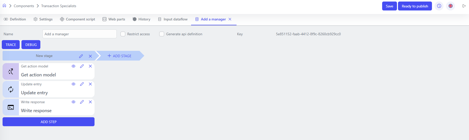Toggle visibility eye on Write response step
Screen dimensions: 469x140
(x=73, y=102)
